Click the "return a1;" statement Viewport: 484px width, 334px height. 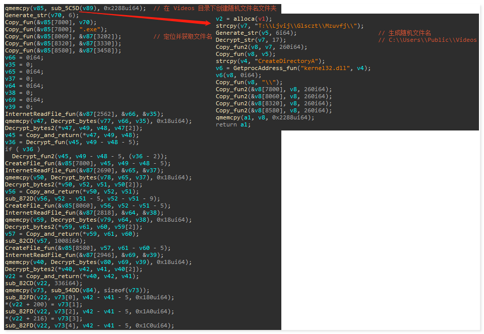233,124
